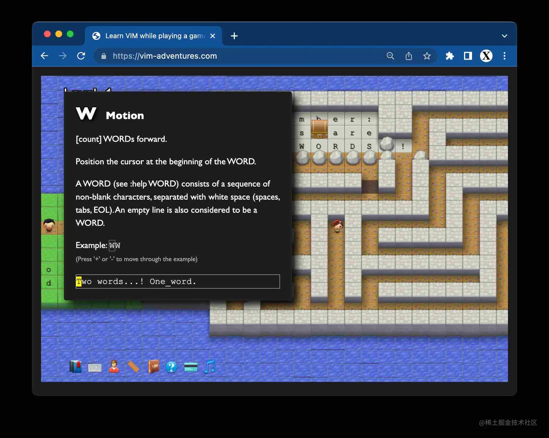
Task: Toggle the bookmark star for this page
Action: point(427,56)
